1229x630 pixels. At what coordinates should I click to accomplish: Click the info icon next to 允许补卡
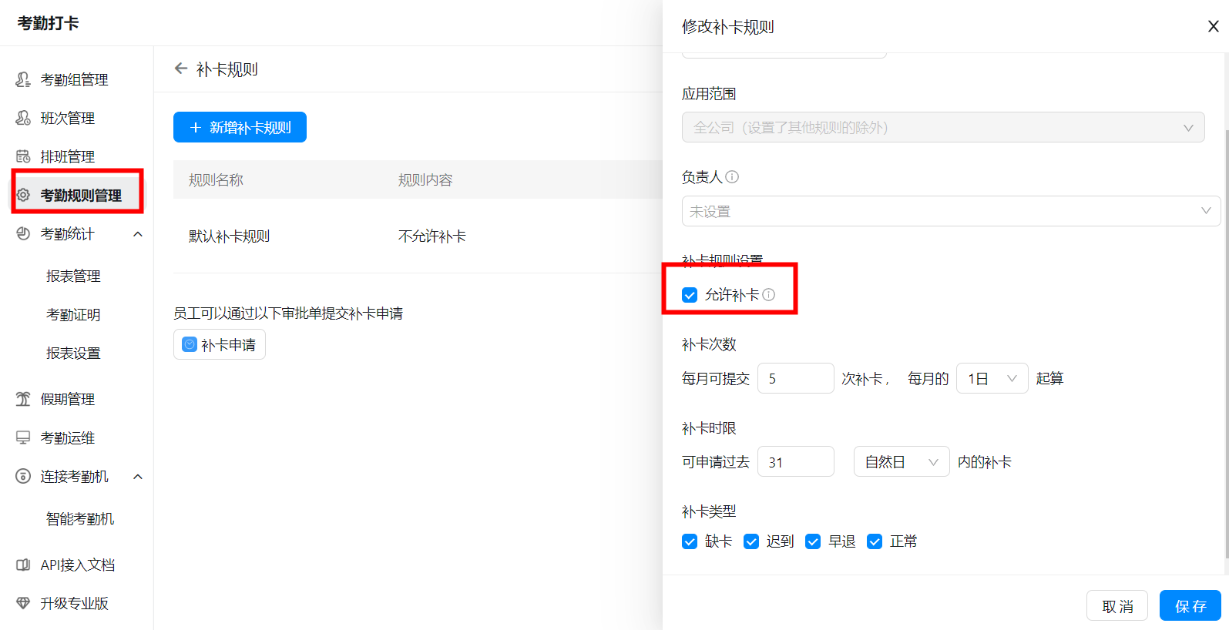coord(768,294)
